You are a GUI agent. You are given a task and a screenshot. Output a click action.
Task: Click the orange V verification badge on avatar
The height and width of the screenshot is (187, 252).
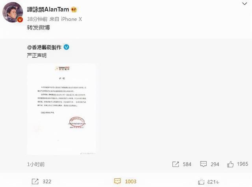click(20, 20)
